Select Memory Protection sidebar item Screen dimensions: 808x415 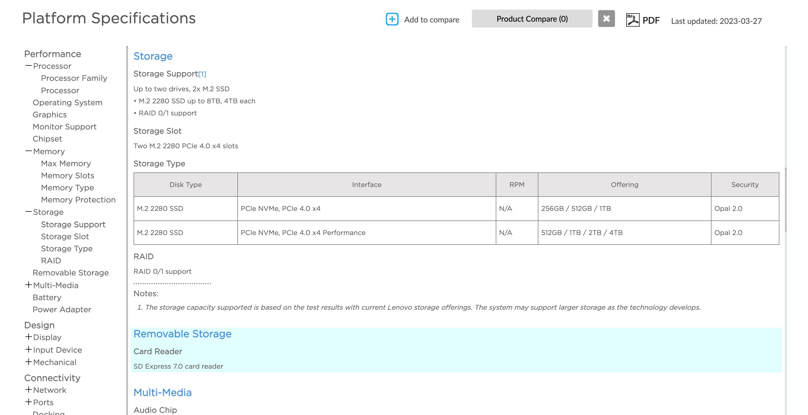78,200
